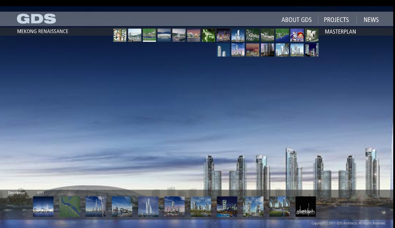395x228 pixels.
Task: Open the night pool scene gallery thumbnail
Action: tap(227, 207)
